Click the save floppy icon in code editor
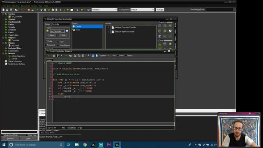 tap(58, 55)
